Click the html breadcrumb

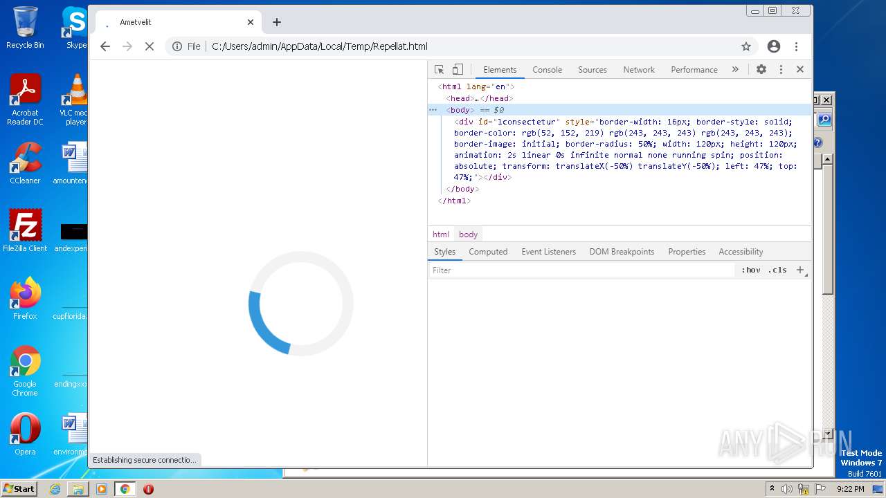coord(441,234)
